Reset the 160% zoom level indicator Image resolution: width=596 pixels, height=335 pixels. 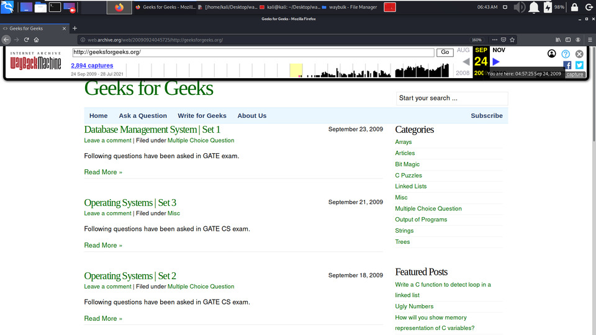click(x=477, y=40)
